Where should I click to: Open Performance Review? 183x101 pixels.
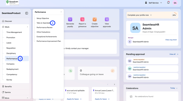(45, 27)
